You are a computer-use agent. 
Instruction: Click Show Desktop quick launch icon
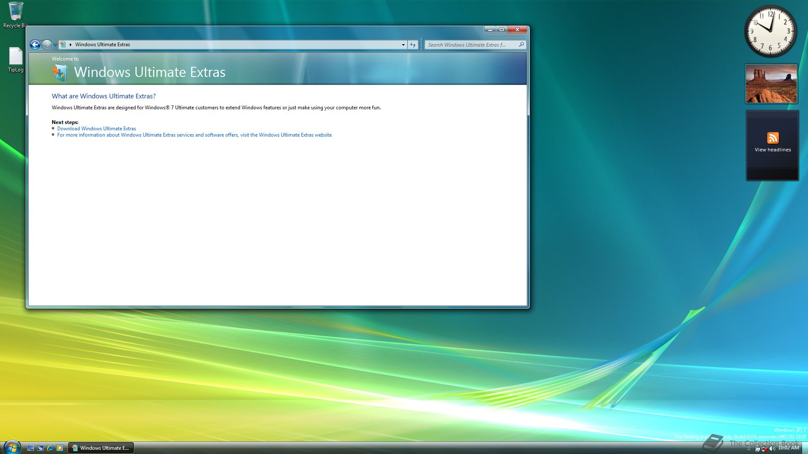click(x=31, y=448)
